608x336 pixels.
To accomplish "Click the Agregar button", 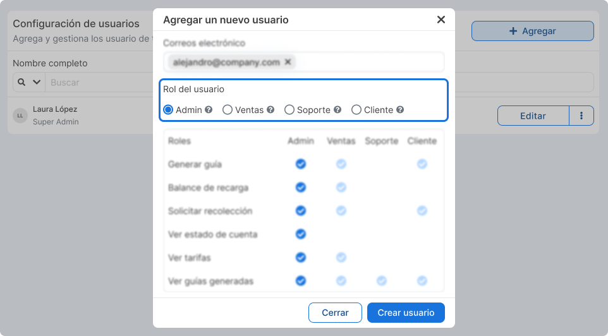I will pos(532,31).
